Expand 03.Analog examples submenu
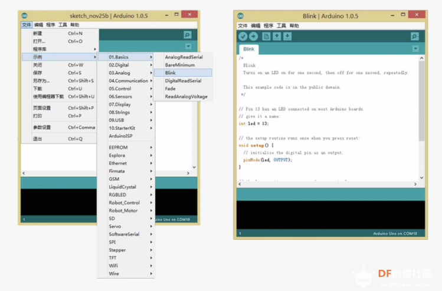442x291 pixels. [126, 72]
